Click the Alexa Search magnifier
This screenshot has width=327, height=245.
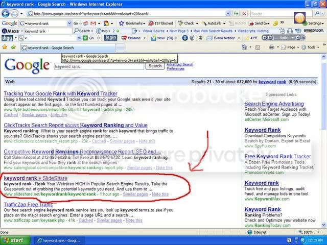[76, 31]
